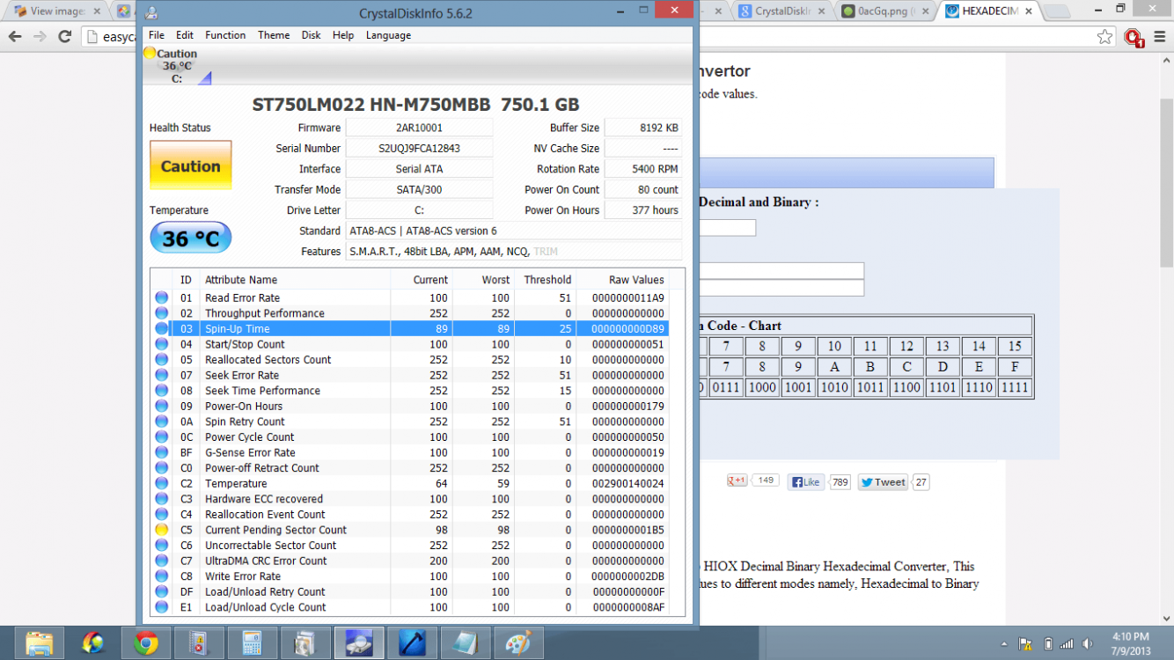
Task: Switch to the 0acGq.png browser tab
Action: tap(884, 11)
